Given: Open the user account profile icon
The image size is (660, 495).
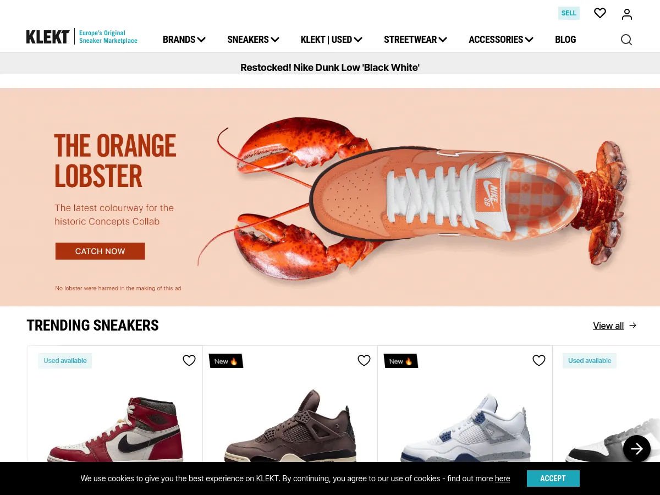Looking at the screenshot, I should [627, 14].
